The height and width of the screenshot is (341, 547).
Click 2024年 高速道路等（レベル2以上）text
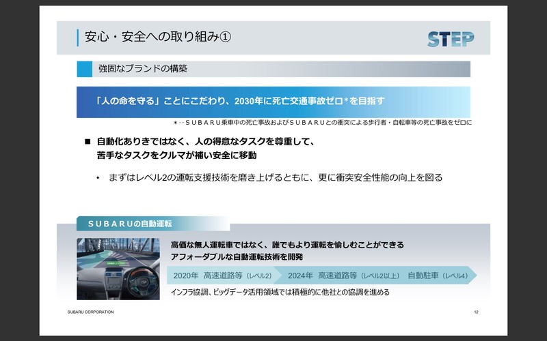click(344, 276)
